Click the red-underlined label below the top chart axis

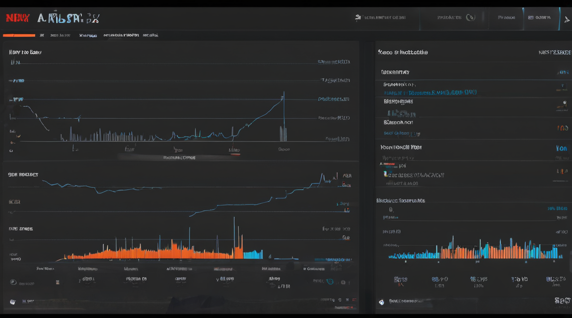[234, 151]
